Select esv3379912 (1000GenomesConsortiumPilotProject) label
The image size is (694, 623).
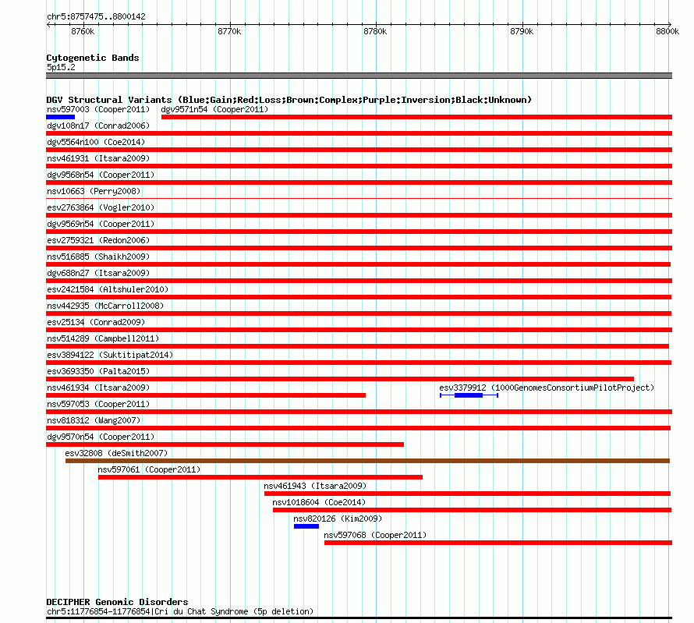pos(547,388)
